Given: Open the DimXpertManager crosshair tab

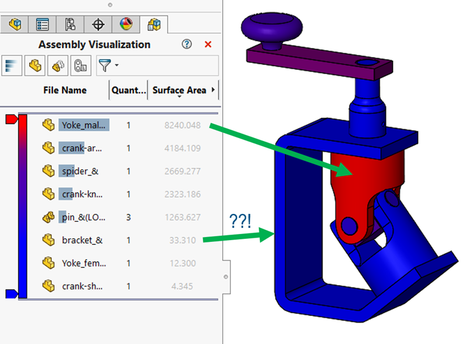Looking at the screenshot, I should pos(98,24).
